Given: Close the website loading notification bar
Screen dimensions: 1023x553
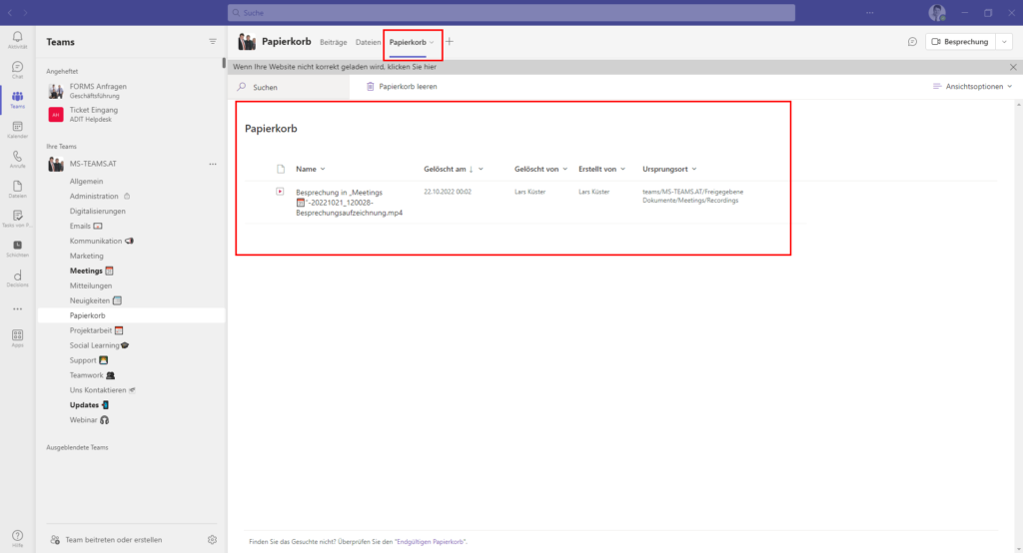Looking at the screenshot, I should click(1013, 67).
